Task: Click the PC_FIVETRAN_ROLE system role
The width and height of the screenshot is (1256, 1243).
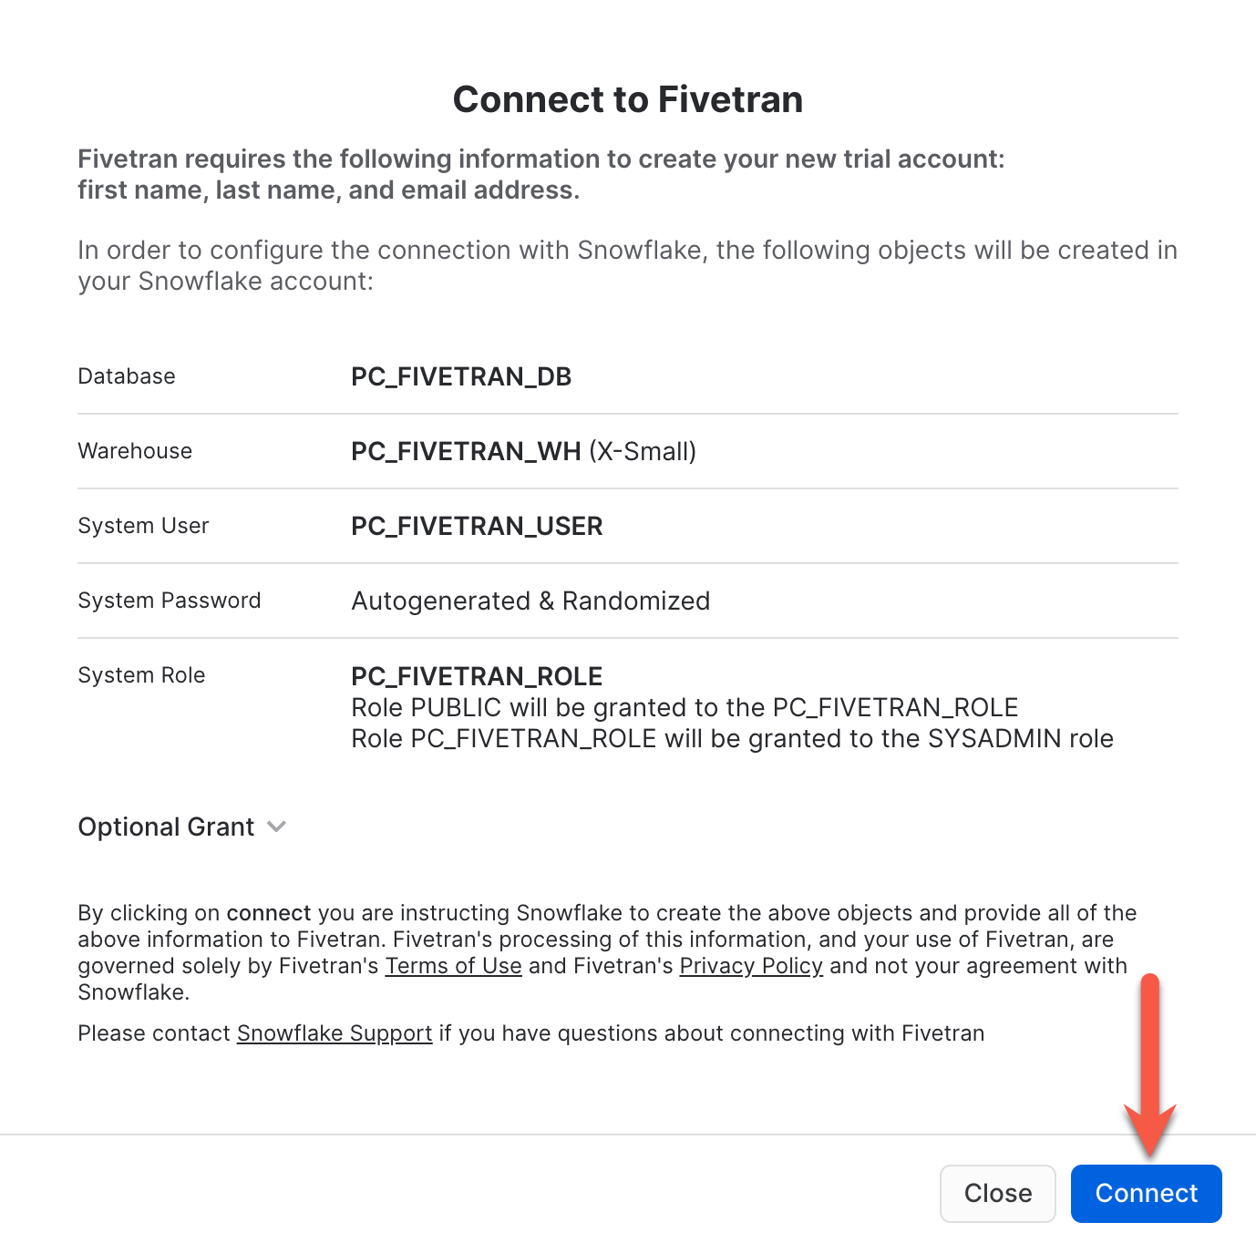Action: [x=476, y=676]
